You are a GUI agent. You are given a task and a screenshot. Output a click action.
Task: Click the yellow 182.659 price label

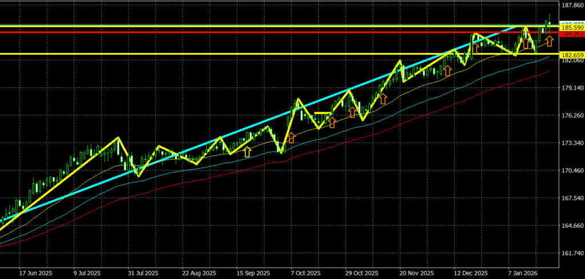click(x=572, y=55)
